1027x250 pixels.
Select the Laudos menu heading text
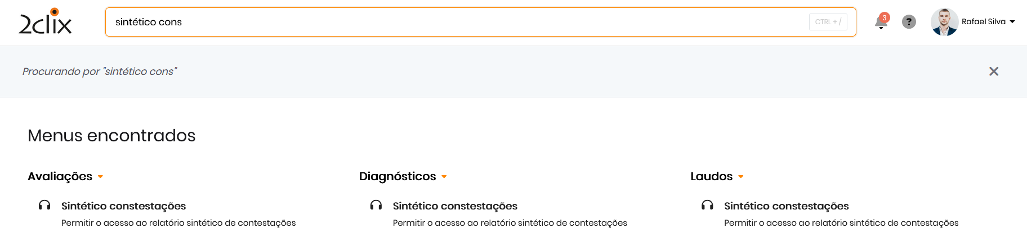tap(711, 176)
